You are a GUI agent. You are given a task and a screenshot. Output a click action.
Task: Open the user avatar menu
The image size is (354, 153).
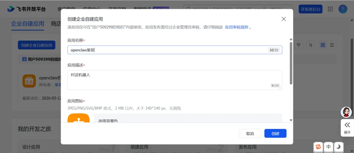343,9
